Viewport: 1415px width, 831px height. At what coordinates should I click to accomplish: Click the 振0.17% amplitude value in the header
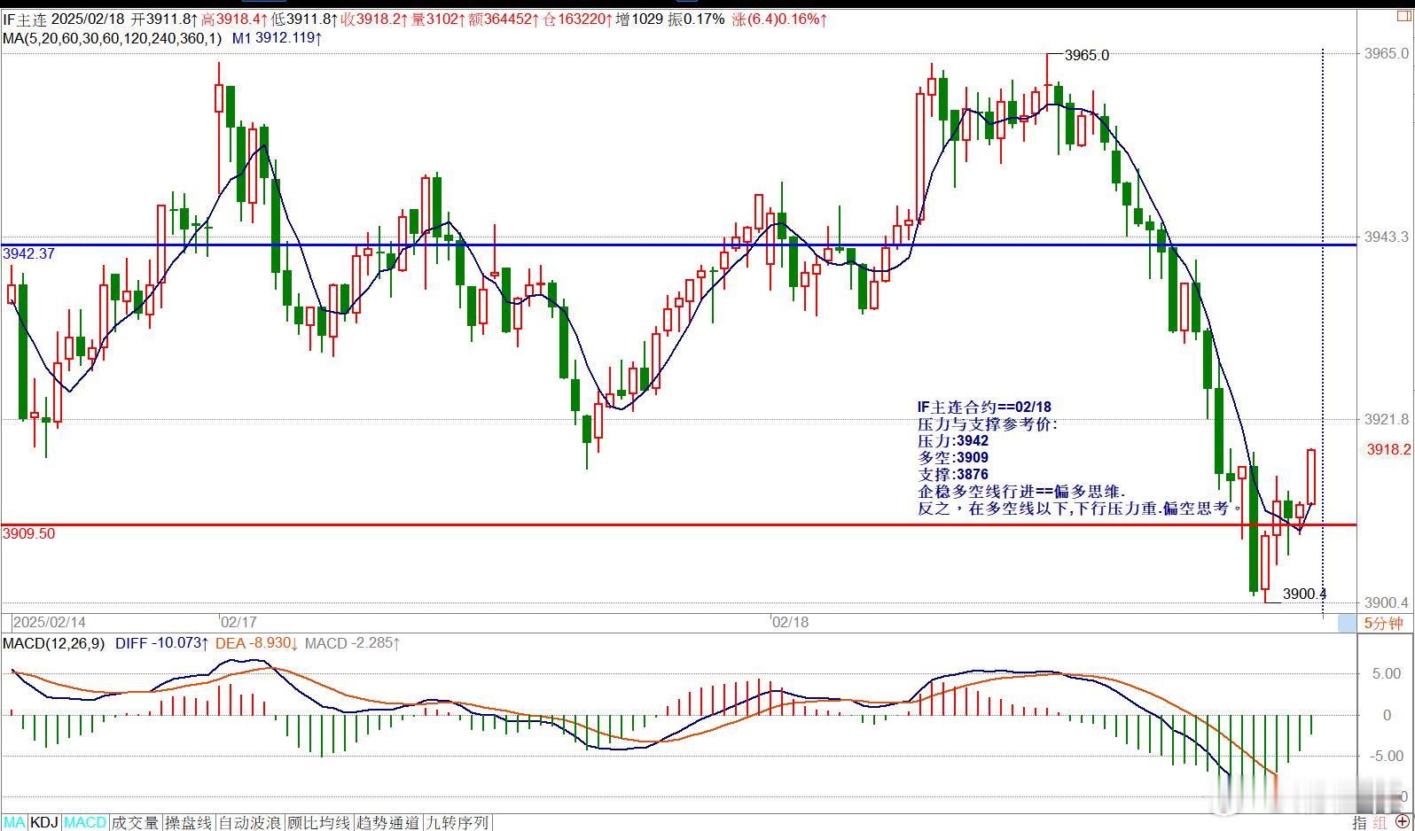696,19
